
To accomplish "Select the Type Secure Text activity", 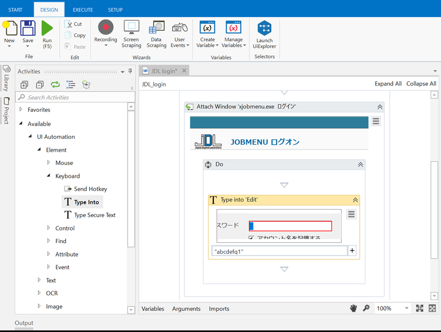I will coord(90,215).
